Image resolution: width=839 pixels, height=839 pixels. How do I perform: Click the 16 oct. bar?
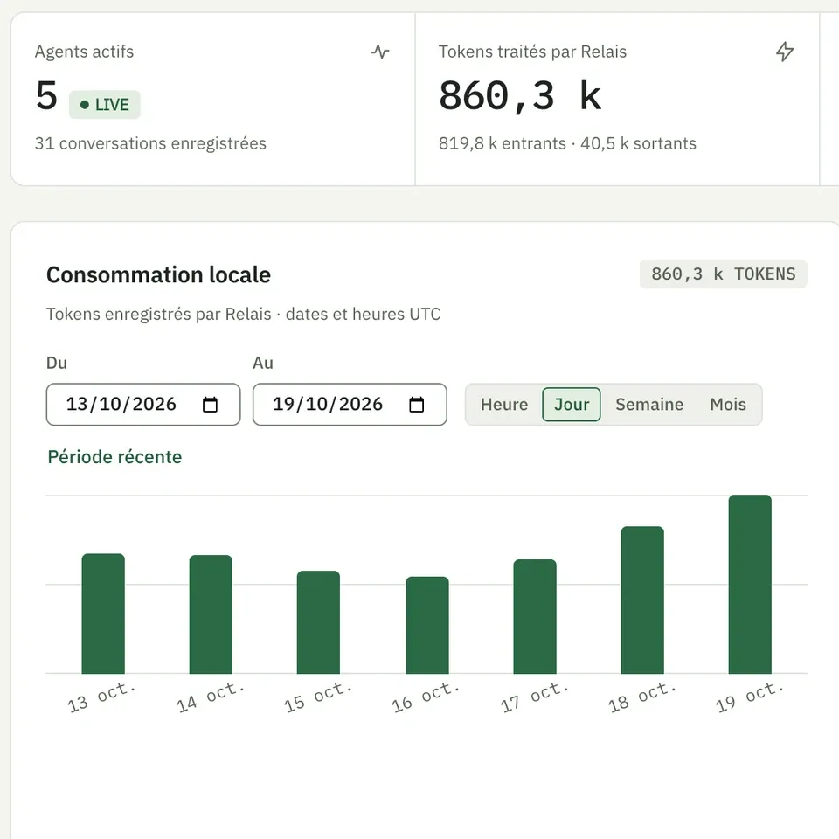click(427, 625)
